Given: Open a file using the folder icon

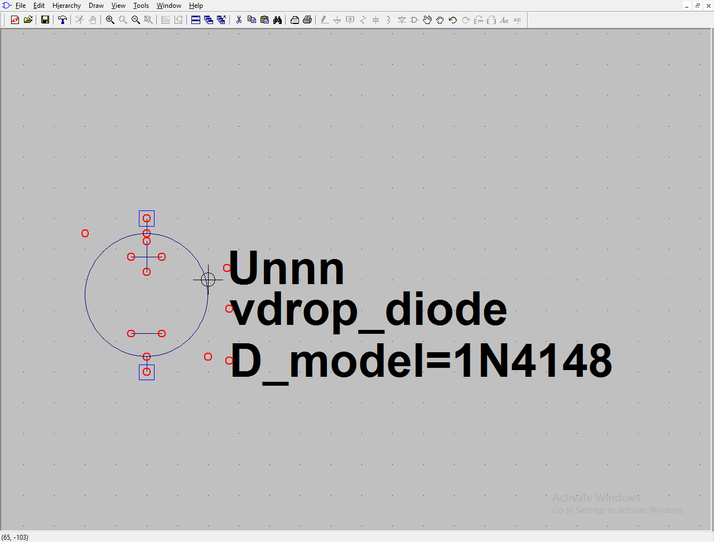Looking at the screenshot, I should click(x=28, y=20).
